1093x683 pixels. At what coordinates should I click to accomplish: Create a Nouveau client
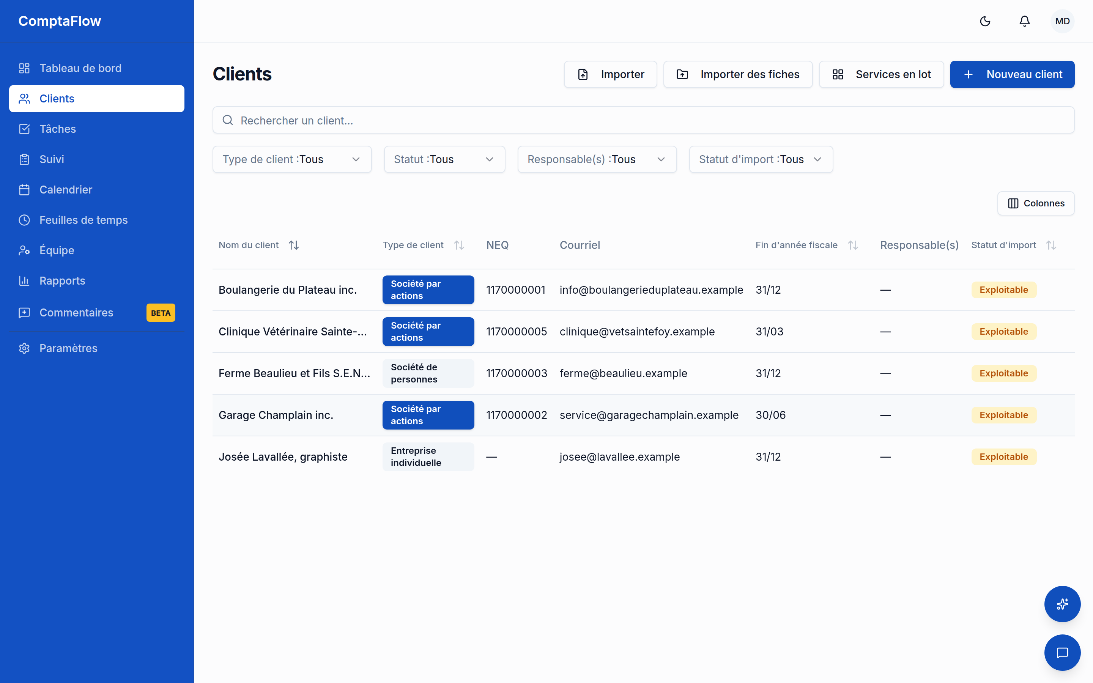(1012, 74)
